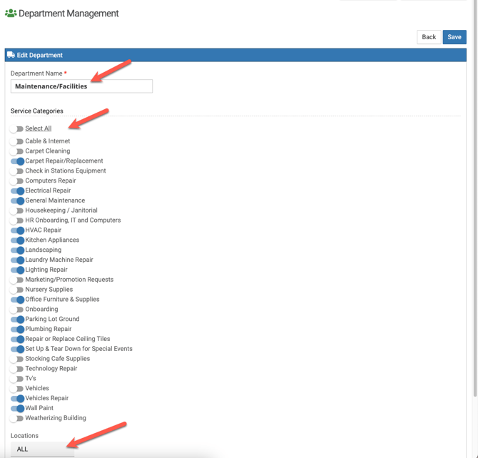Click the Department Management people icon

coord(11,13)
